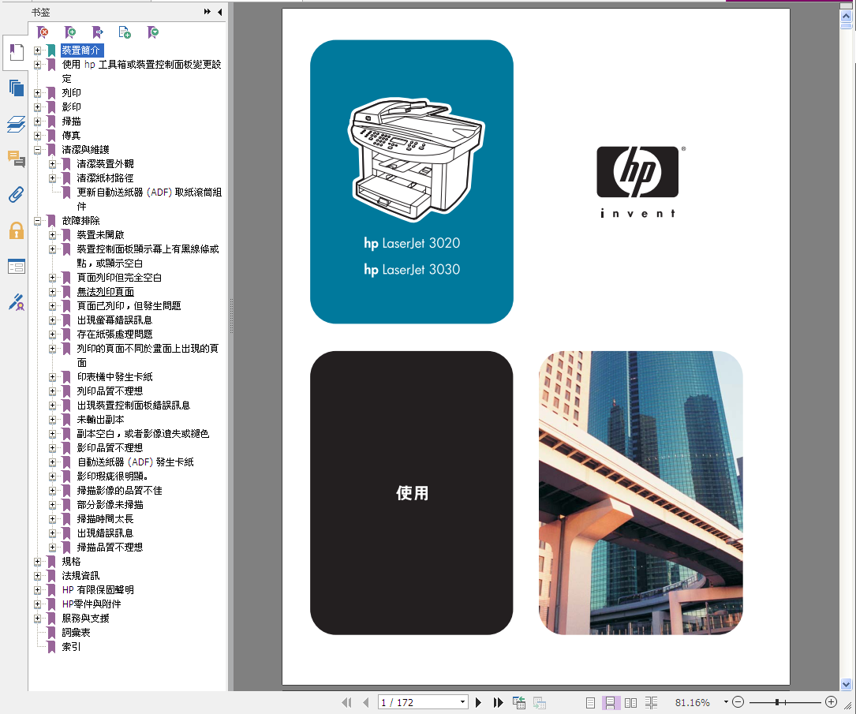Open the Form fields panel icon

pyautogui.click(x=17, y=267)
